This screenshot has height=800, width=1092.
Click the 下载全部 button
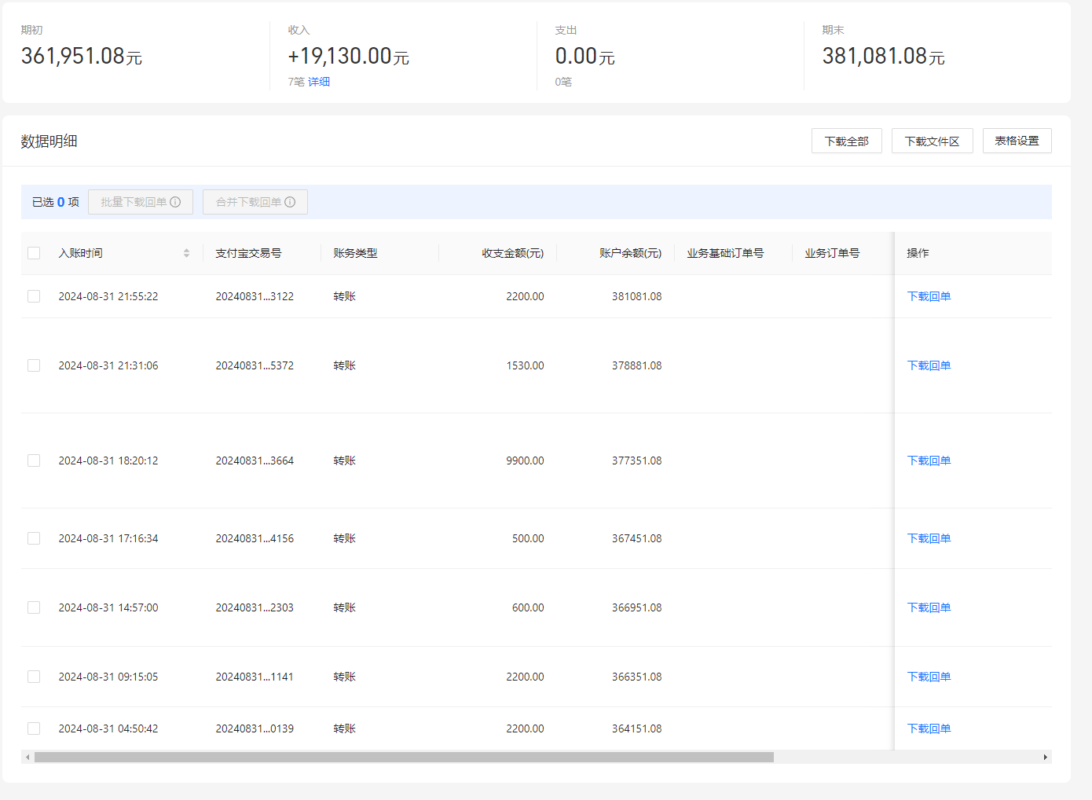click(846, 141)
